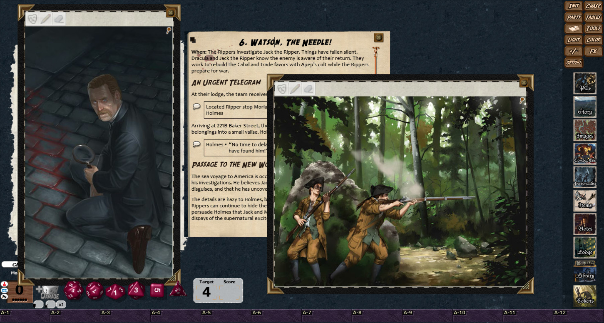Select hotbar page tab A-7
The image size is (604, 323).
point(307,312)
